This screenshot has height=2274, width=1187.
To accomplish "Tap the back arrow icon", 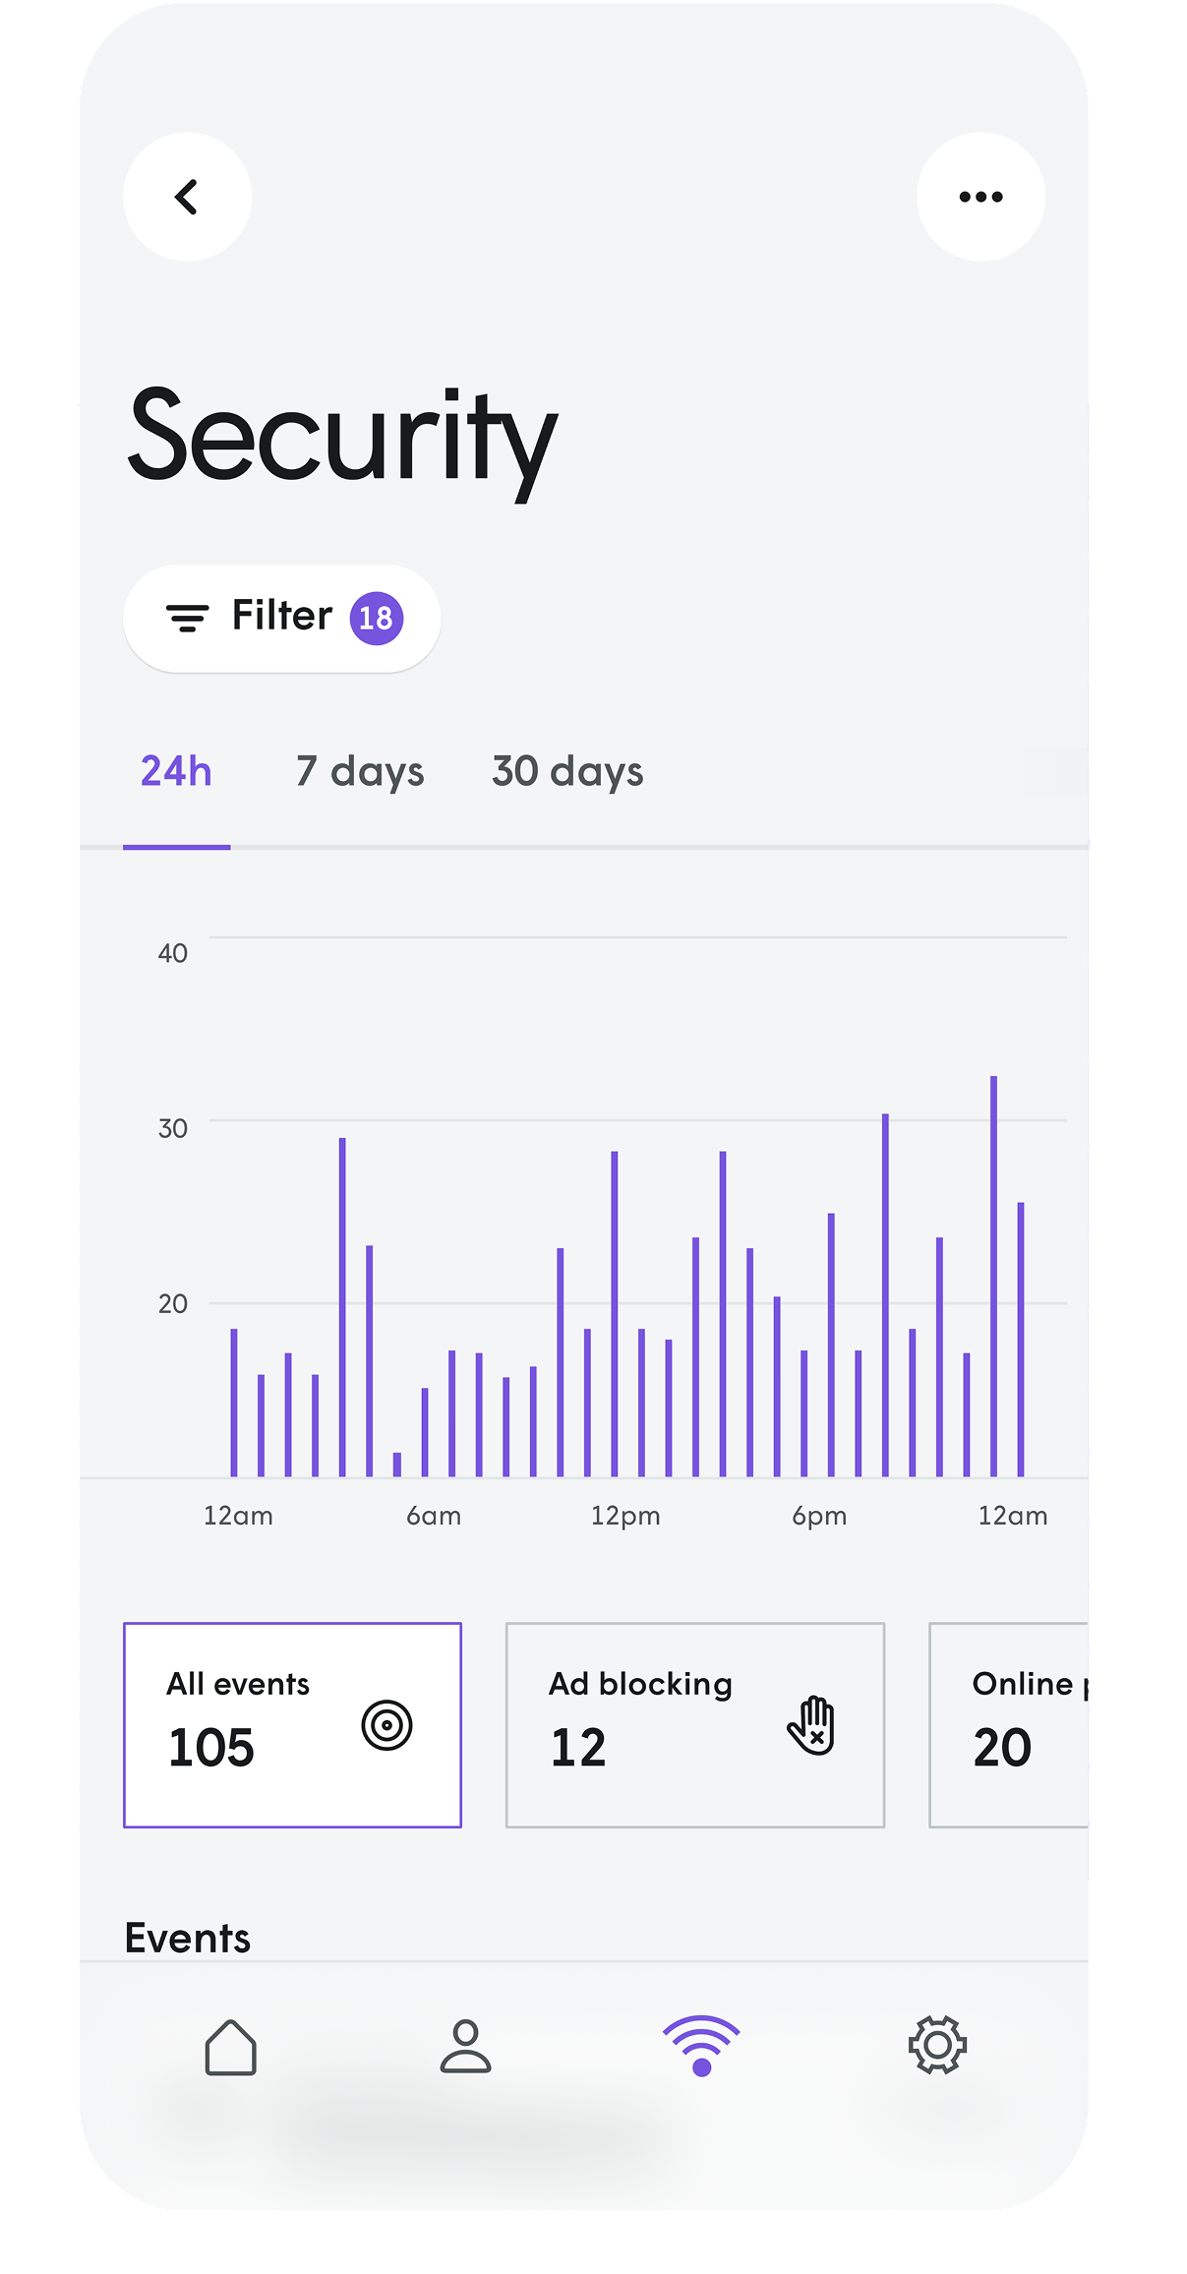I will tap(186, 197).
